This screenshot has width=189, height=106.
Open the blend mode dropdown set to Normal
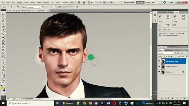tap(166, 53)
